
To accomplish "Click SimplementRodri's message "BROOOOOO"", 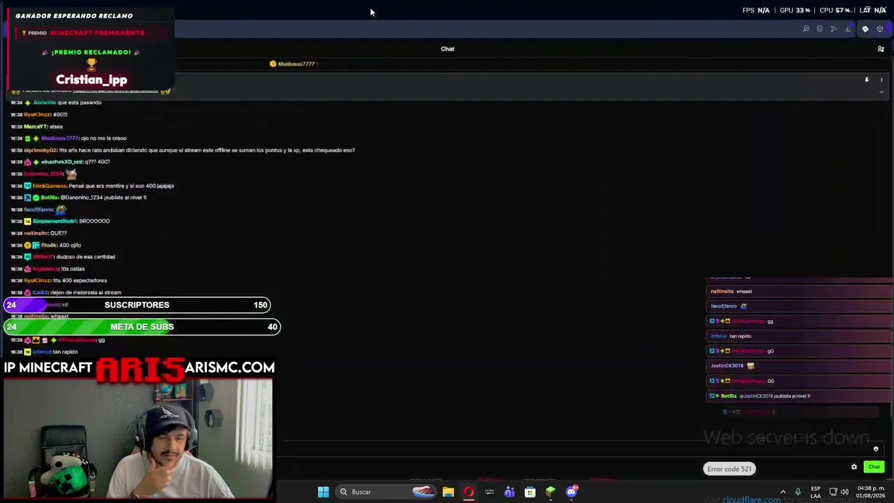I will [x=94, y=221].
